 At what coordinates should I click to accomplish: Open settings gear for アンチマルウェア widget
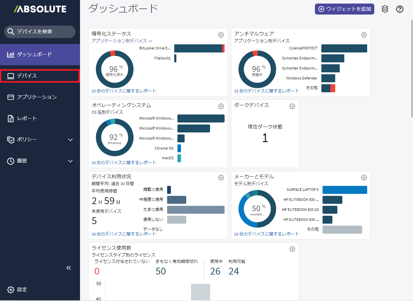364,35
